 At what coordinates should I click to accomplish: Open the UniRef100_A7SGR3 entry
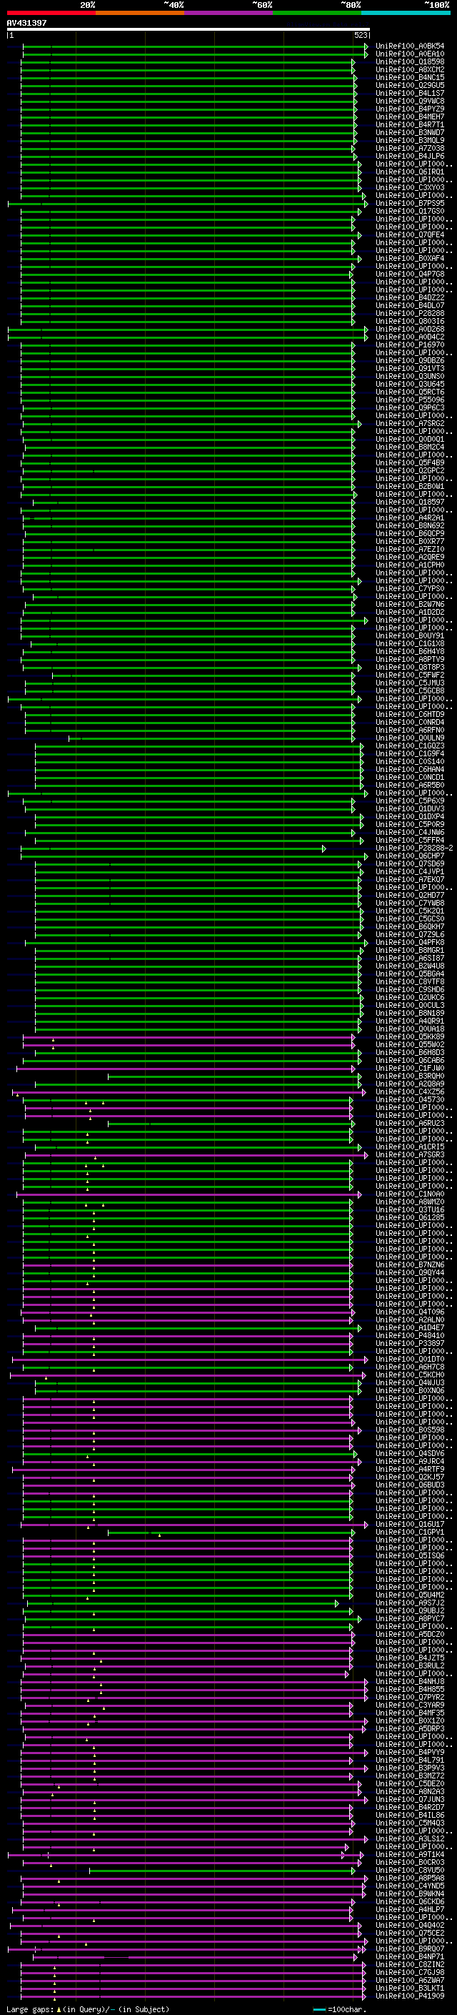[x=409, y=1154]
